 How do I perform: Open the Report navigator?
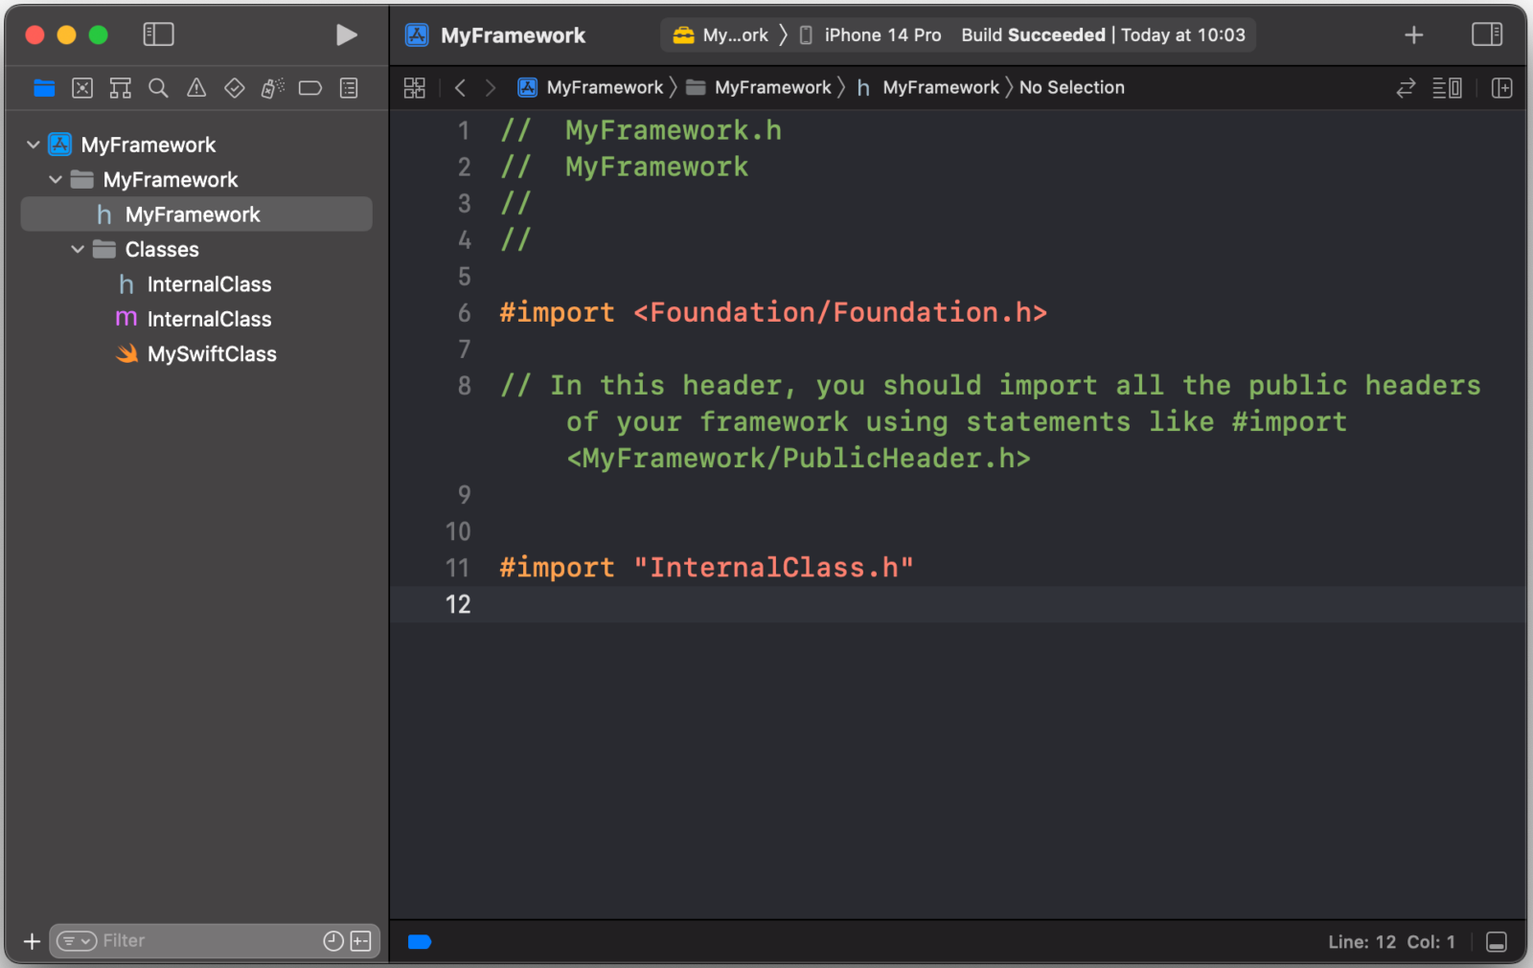349,88
